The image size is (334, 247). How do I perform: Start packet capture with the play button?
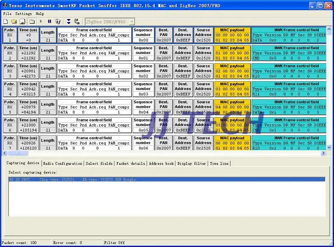point(41,21)
